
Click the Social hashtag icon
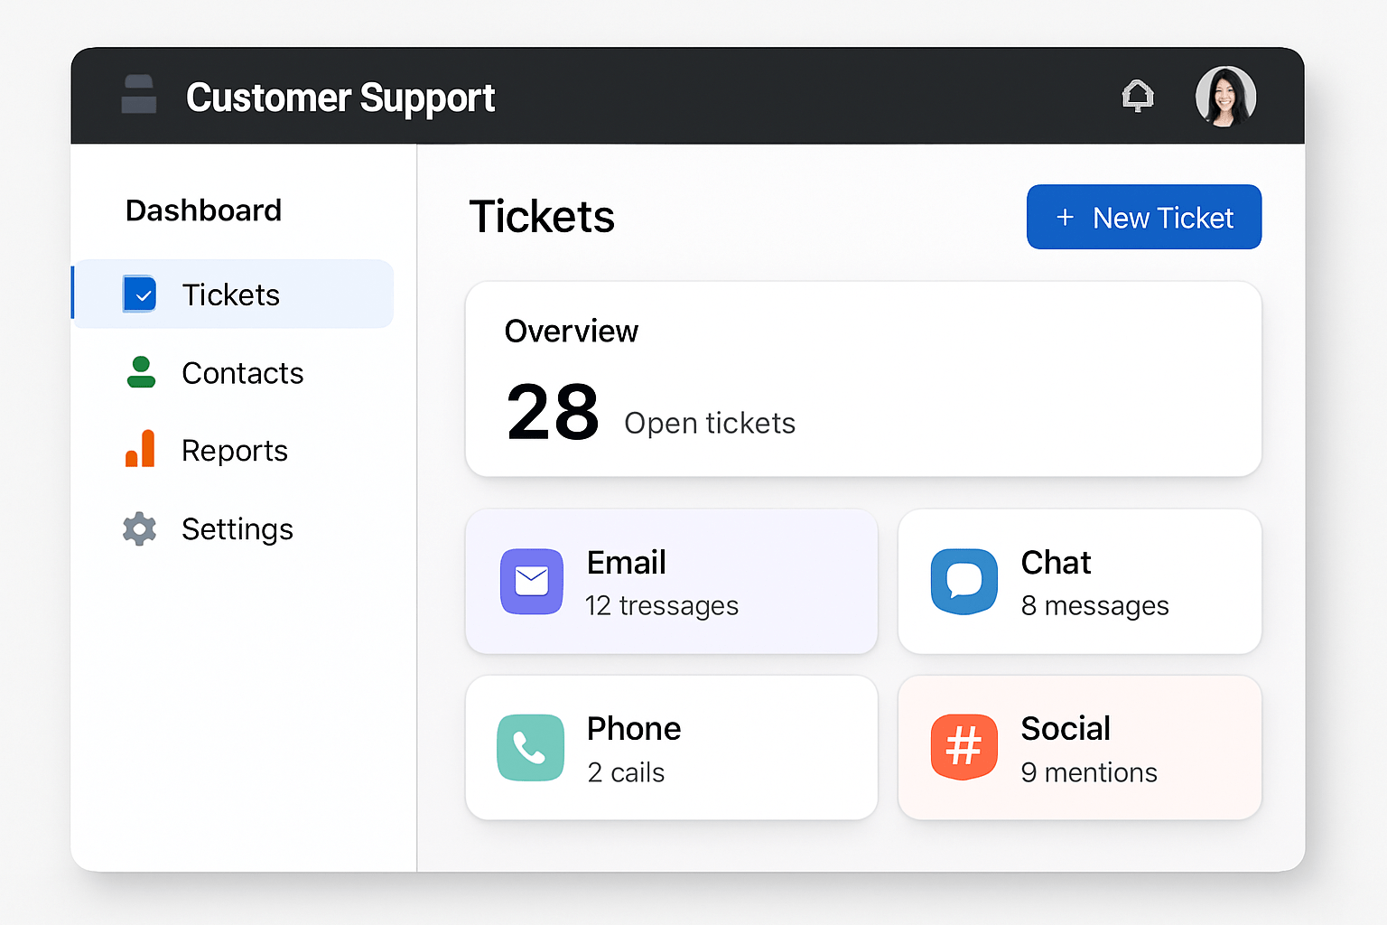(964, 747)
